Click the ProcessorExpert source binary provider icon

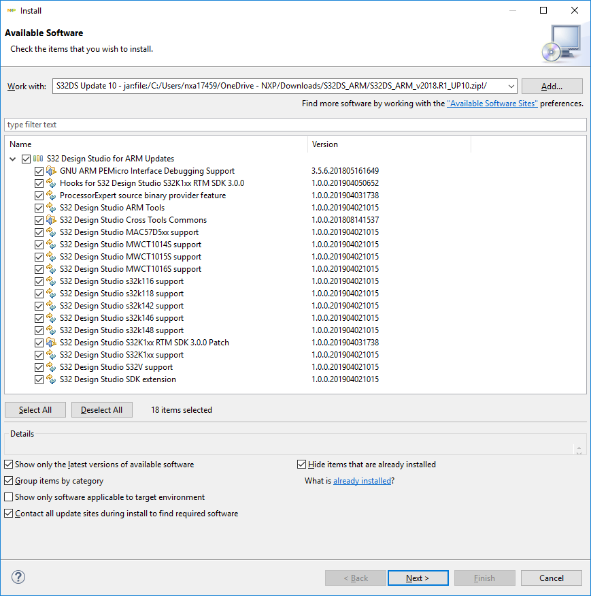pyautogui.click(x=51, y=195)
